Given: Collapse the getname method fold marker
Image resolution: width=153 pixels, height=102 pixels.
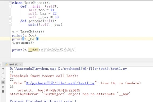Looking at the screenshot, I should tap(10, 21).
